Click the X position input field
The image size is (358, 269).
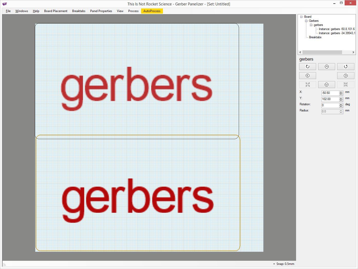330,93
